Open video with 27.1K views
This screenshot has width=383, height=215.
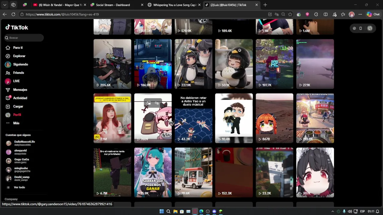315,64
